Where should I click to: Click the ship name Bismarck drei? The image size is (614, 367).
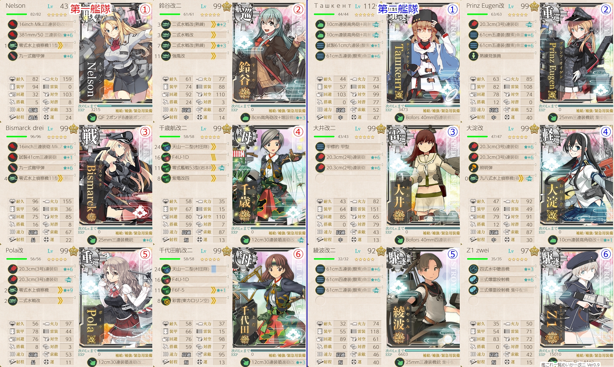coord(25,128)
